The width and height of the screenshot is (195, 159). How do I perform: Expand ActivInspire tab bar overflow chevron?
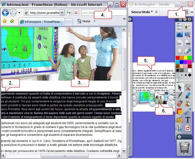pos(192,12)
